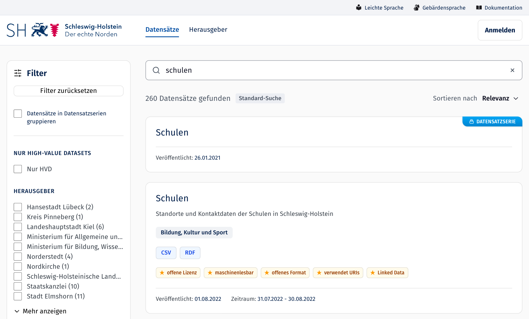Switch to the Datensätze tab
The width and height of the screenshot is (529, 319).
click(x=162, y=29)
